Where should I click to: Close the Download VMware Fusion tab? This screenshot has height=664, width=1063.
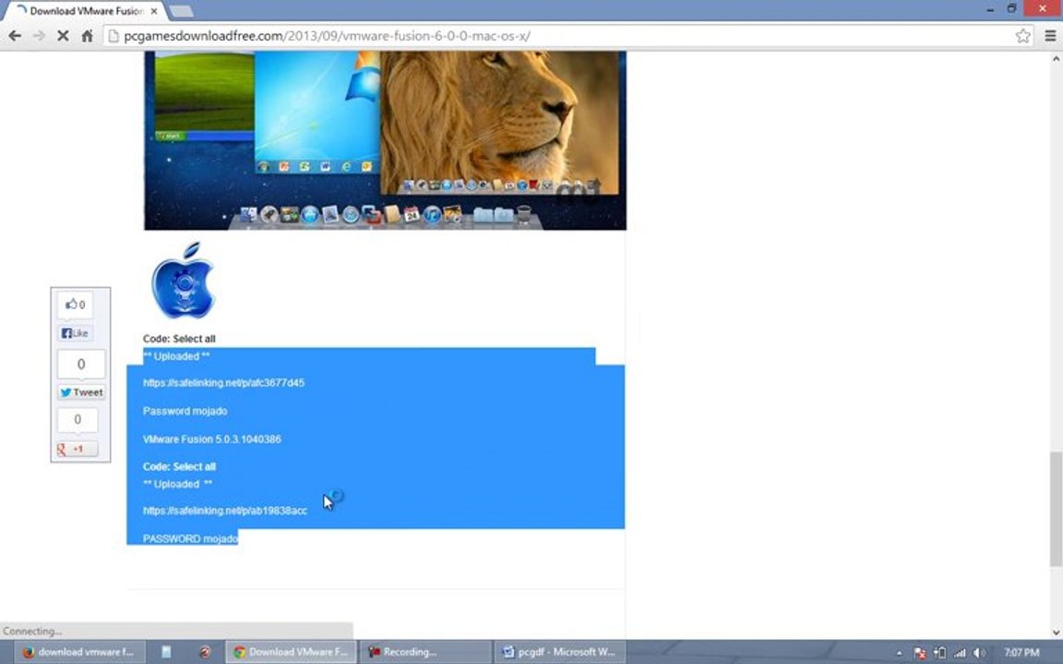pyautogui.click(x=155, y=11)
